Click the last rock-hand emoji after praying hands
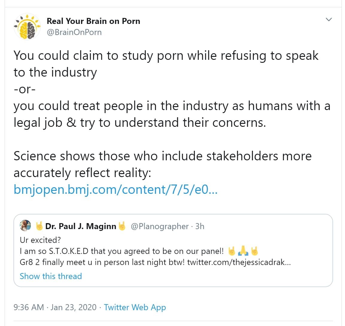Viewport: 345px width, 326px height. tap(254, 251)
